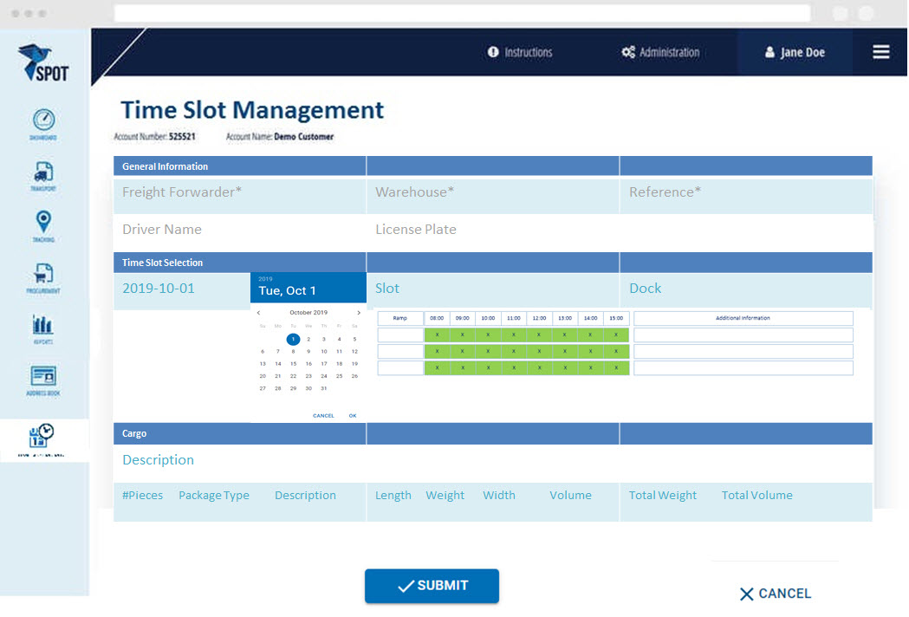Go to next month in calendar
Viewport: 909px width, 617px height.
pos(359,313)
